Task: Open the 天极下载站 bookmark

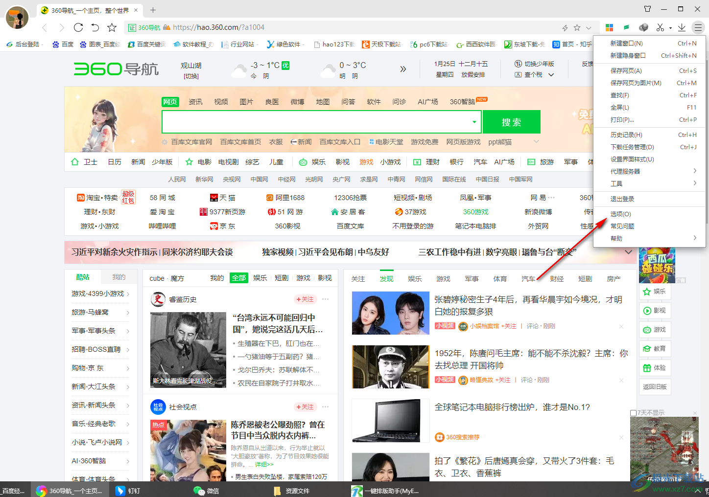Action: coord(381,44)
